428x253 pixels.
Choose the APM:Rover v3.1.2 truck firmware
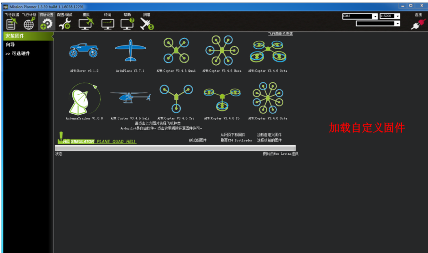click(x=84, y=50)
